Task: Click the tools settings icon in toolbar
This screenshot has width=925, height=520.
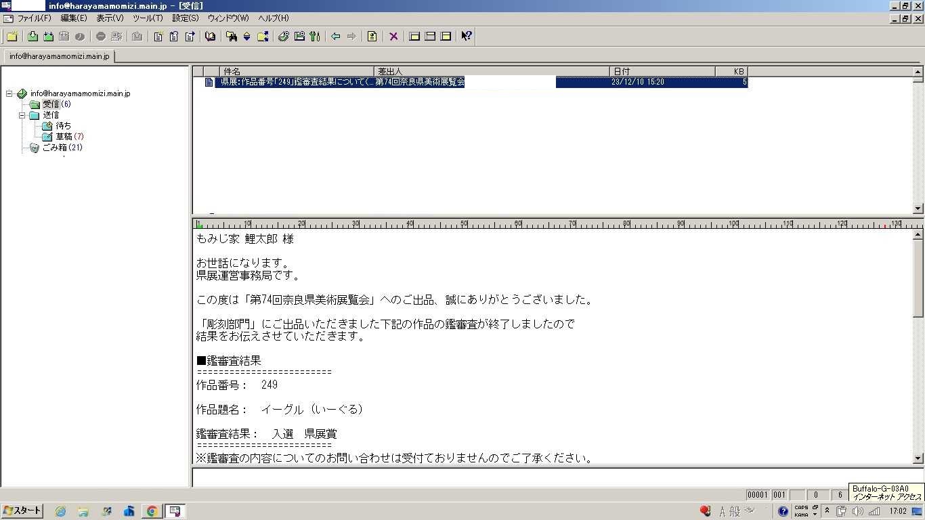Action: (x=315, y=37)
